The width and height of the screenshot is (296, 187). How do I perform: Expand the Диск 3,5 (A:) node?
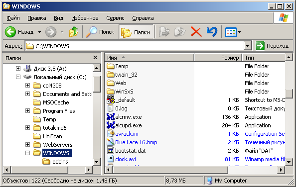pyautogui.click(x=18, y=68)
